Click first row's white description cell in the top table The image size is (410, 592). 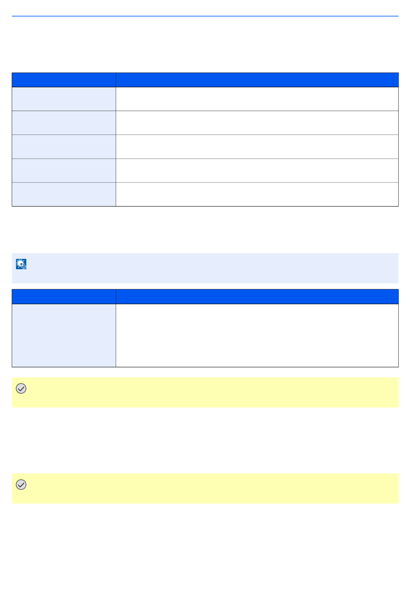tap(257, 99)
